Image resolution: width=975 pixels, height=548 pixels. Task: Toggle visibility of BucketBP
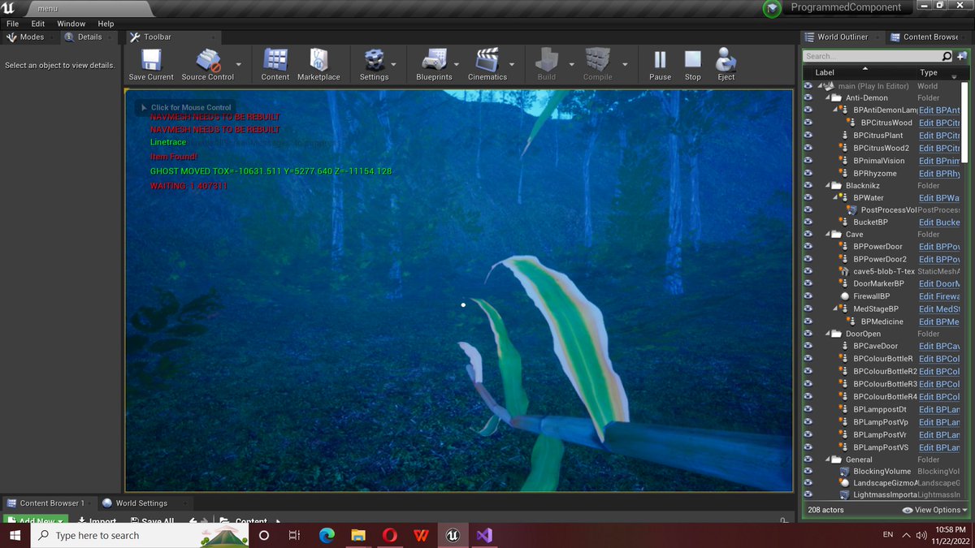click(x=808, y=222)
